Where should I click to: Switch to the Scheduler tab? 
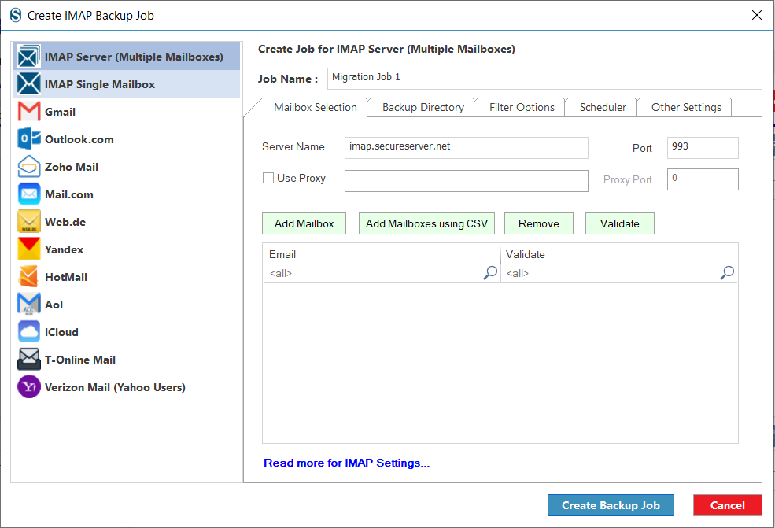coord(603,107)
